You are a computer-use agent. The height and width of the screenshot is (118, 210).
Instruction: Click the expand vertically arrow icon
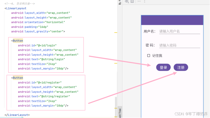click(x=145, y=1)
